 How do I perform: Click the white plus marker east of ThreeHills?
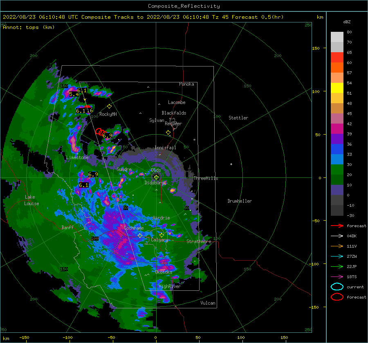tap(231, 164)
